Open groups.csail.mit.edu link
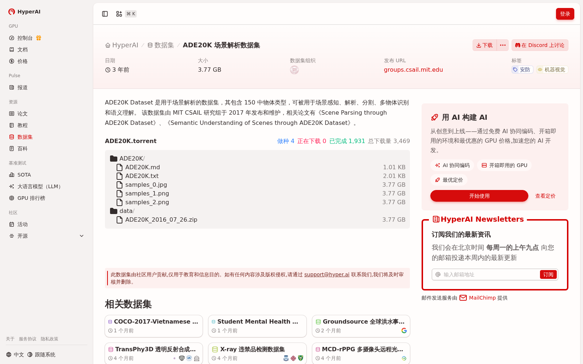Viewport: 583px width, 364px height. pyautogui.click(x=413, y=70)
